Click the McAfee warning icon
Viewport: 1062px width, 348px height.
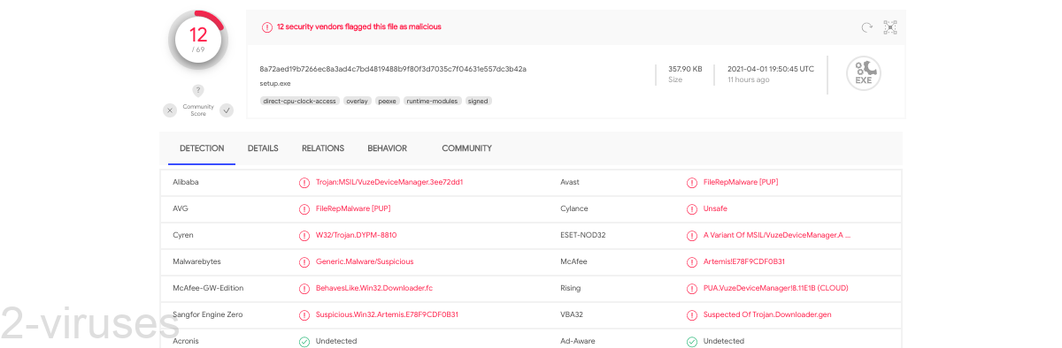pos(692,262)
